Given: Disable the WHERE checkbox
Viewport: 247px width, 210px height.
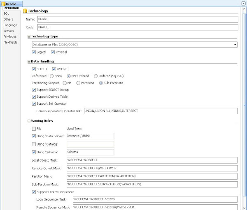Looking at the screenshot, I should click(x=54, y=69).
